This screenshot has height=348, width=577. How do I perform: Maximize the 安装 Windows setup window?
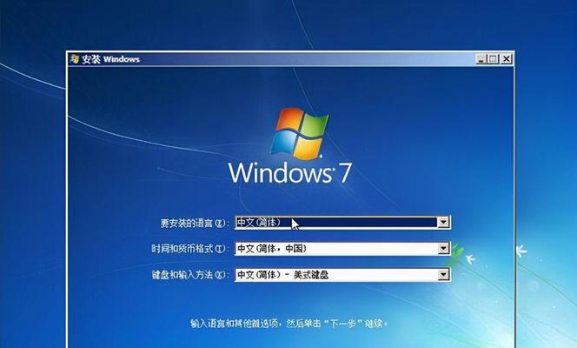[493, 59]
